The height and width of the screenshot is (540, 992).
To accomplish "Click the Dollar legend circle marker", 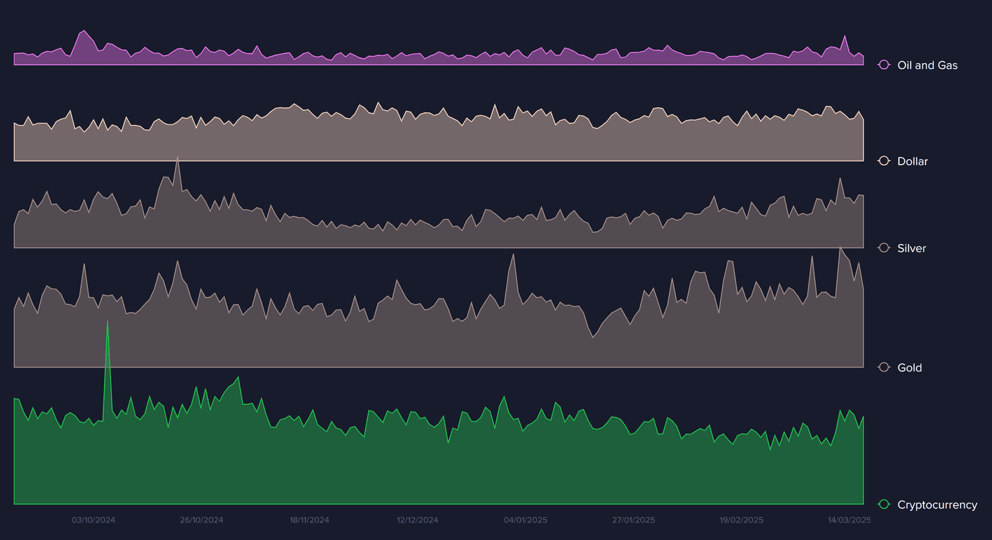I will (x=884, y=161).
